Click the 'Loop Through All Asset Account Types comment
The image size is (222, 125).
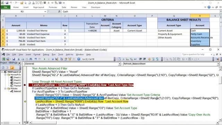(57, 82)
